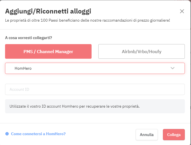
Task: Click the blue info circle icon
Action: [x=7, y=134]
